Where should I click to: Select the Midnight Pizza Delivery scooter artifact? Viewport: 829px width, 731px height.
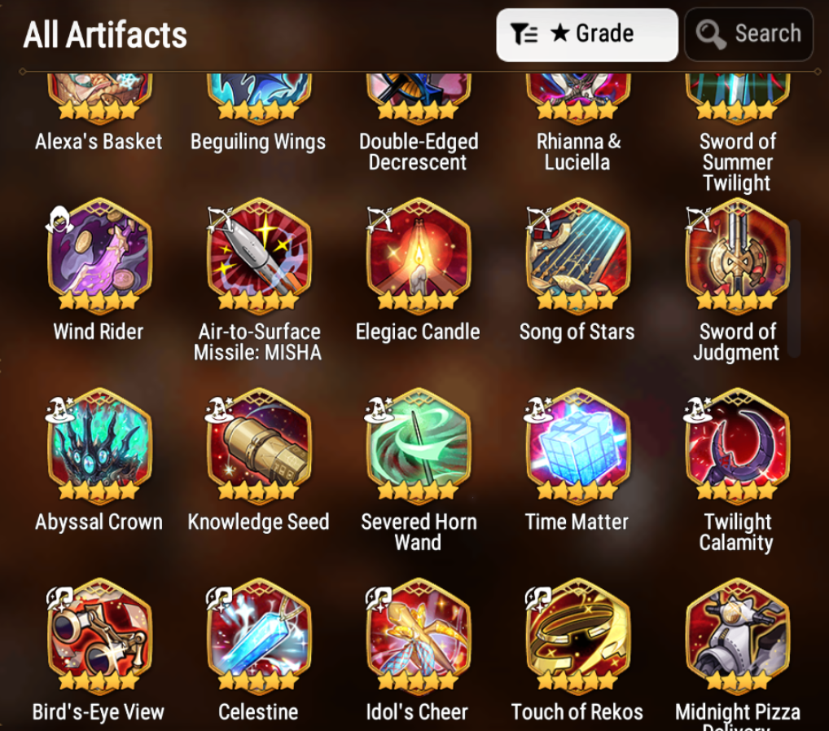coord(738,636)
